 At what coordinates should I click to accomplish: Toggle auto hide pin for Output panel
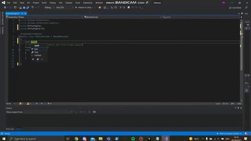[238, 108]
